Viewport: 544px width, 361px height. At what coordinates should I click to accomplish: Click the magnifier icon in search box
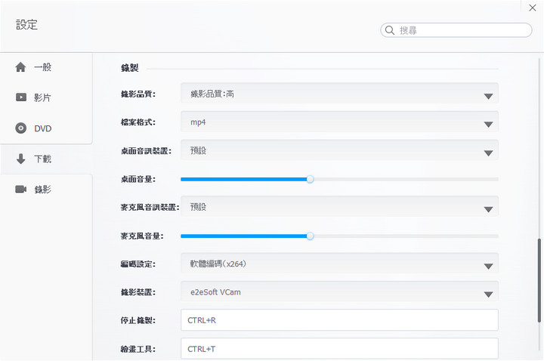390,30
